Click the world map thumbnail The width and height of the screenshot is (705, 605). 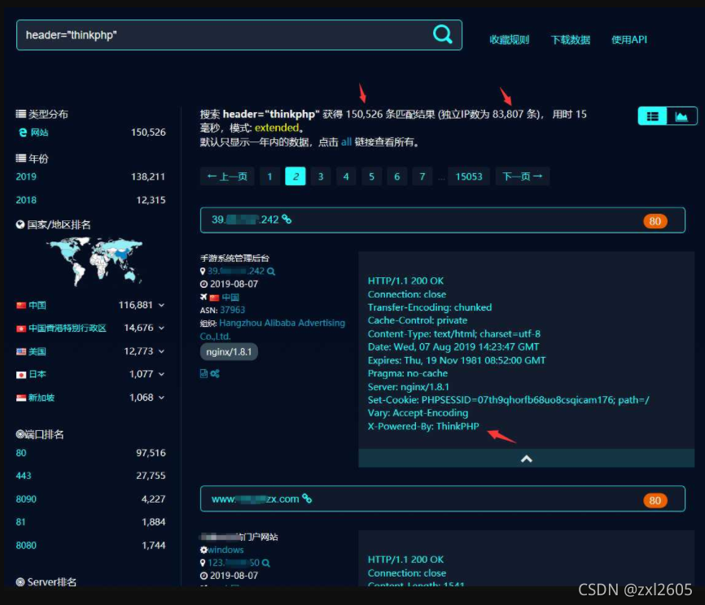(94, 261)
